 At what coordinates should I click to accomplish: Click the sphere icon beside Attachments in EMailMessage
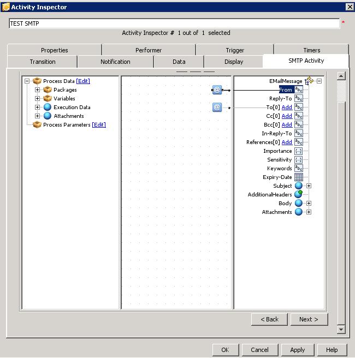click(299, 212)
